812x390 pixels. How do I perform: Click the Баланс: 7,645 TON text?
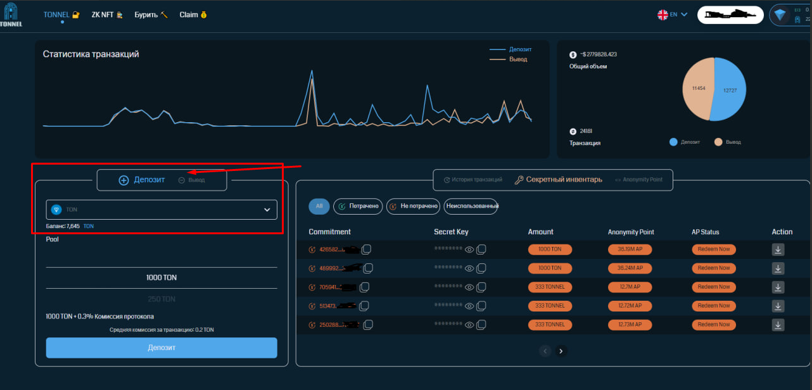click(70, 226)
